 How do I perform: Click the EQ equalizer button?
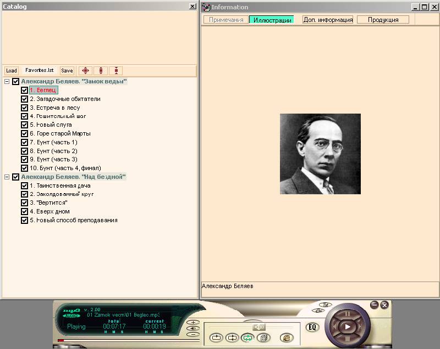click(x=312, y=328)
